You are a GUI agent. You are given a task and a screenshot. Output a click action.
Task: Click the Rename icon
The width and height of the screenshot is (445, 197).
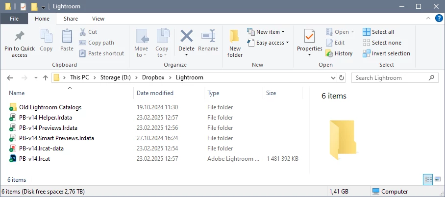[x=208, y=36]
